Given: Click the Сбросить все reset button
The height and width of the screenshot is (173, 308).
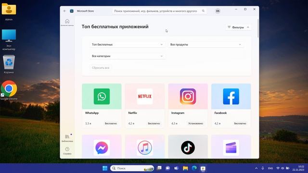Looking at the screenshot, I should (x=101, y=68).
